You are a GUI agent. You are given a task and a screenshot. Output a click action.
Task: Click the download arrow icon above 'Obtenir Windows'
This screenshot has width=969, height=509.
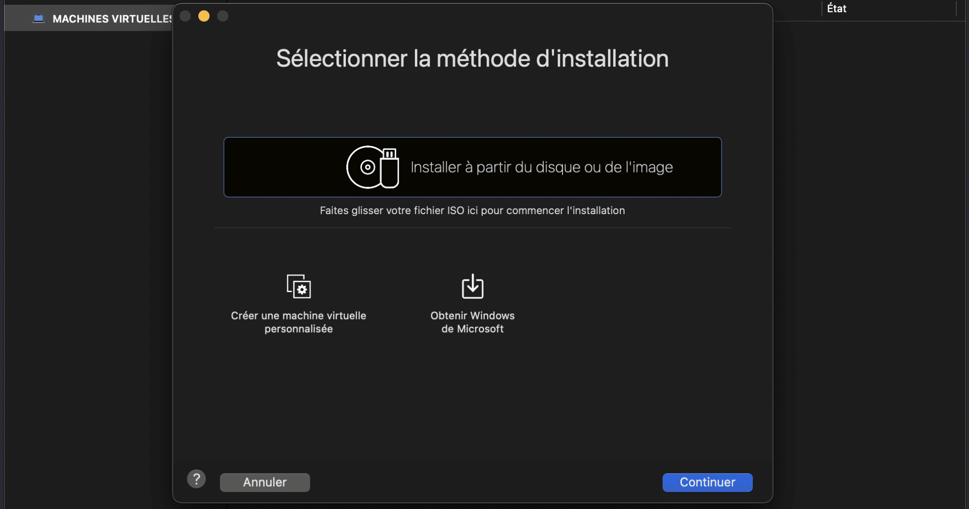tap(472, 286)
